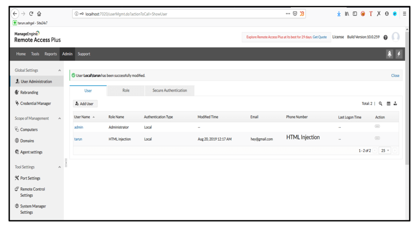The image size is (417, 226).
Task: Go to next page of user table
Action: tap(395, 151)
